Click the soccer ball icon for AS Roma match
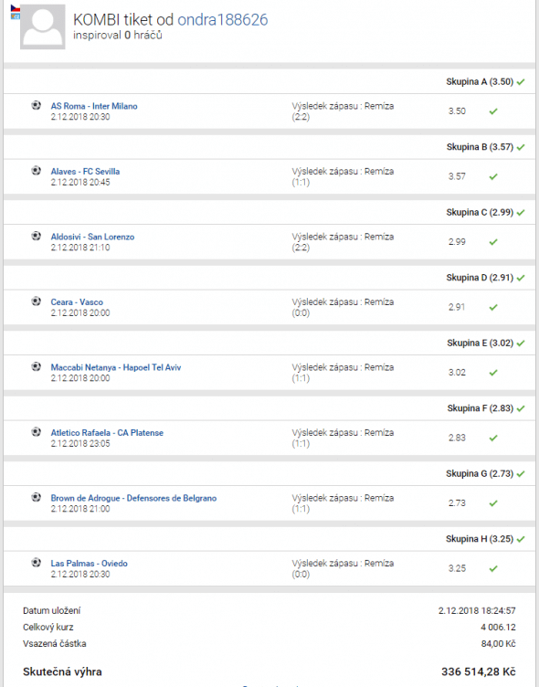 (x=36, y=105)
